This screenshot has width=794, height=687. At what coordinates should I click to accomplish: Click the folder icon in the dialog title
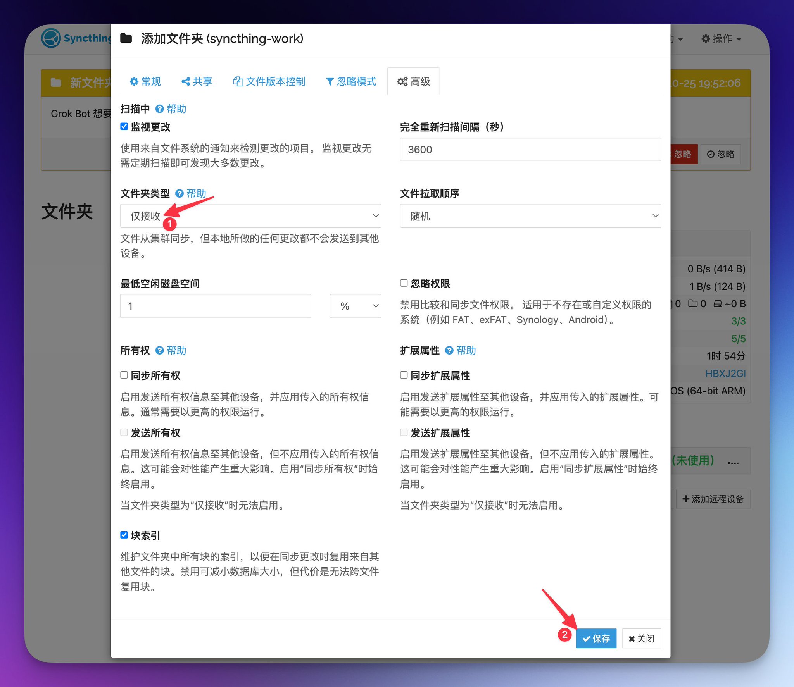coord(126,38)
